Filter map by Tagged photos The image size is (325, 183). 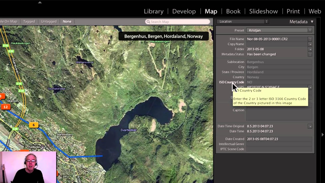[x=29, y=22]
